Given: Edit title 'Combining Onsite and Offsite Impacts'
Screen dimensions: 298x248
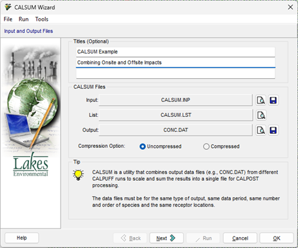Looking at the screenshot, I should click(175, 63).
